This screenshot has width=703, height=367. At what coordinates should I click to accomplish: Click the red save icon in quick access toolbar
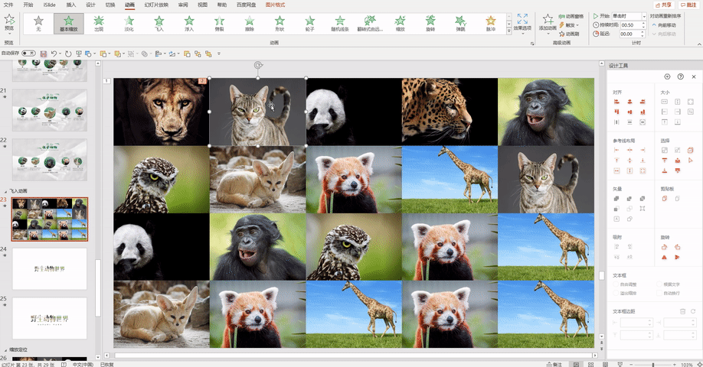coord(44,54)
